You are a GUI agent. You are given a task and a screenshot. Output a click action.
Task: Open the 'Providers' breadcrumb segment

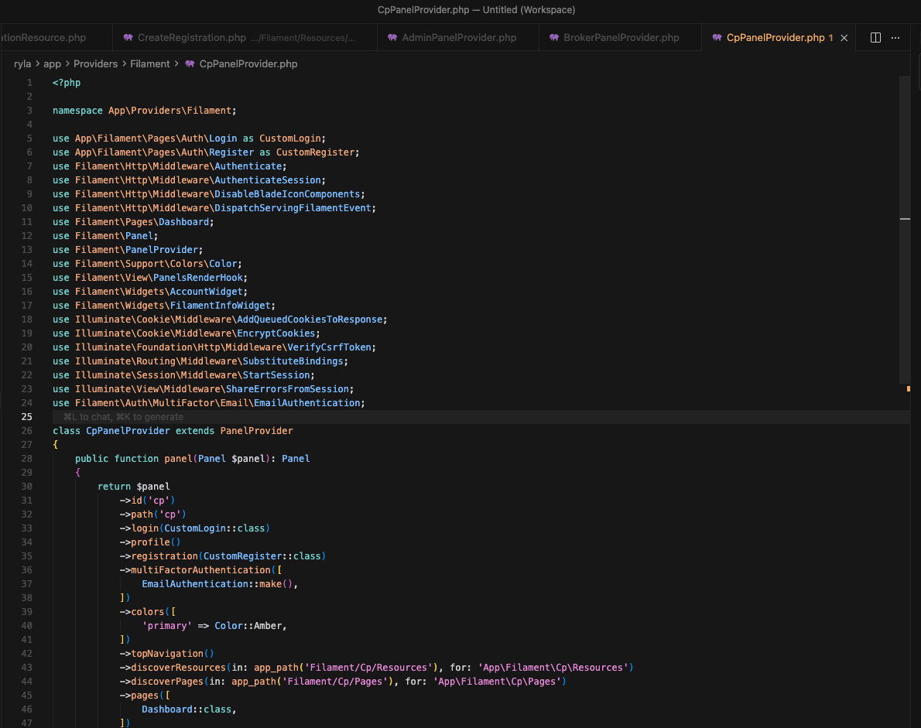click(x=95, y=64)
